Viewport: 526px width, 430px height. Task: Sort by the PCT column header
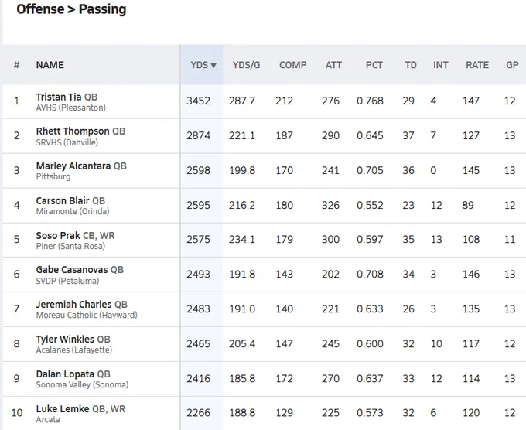374,65
